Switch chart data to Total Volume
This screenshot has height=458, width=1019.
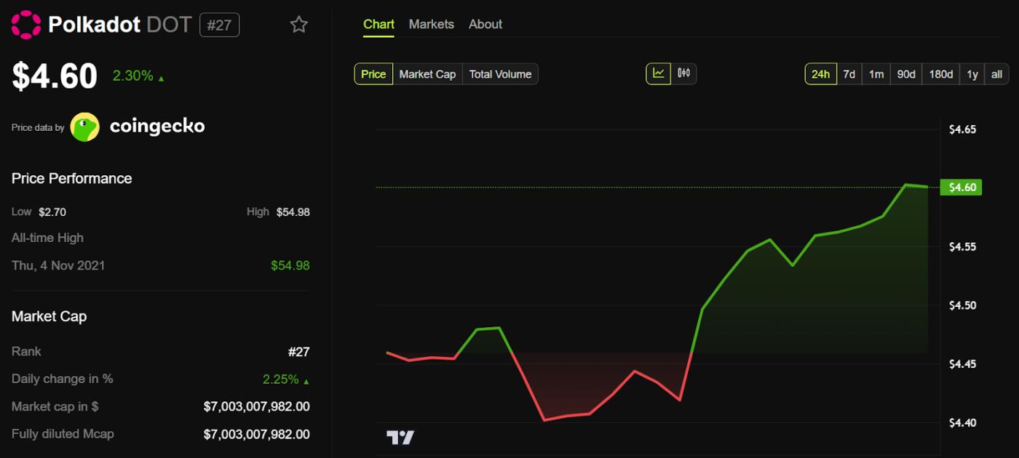click(x=500, y=73)
